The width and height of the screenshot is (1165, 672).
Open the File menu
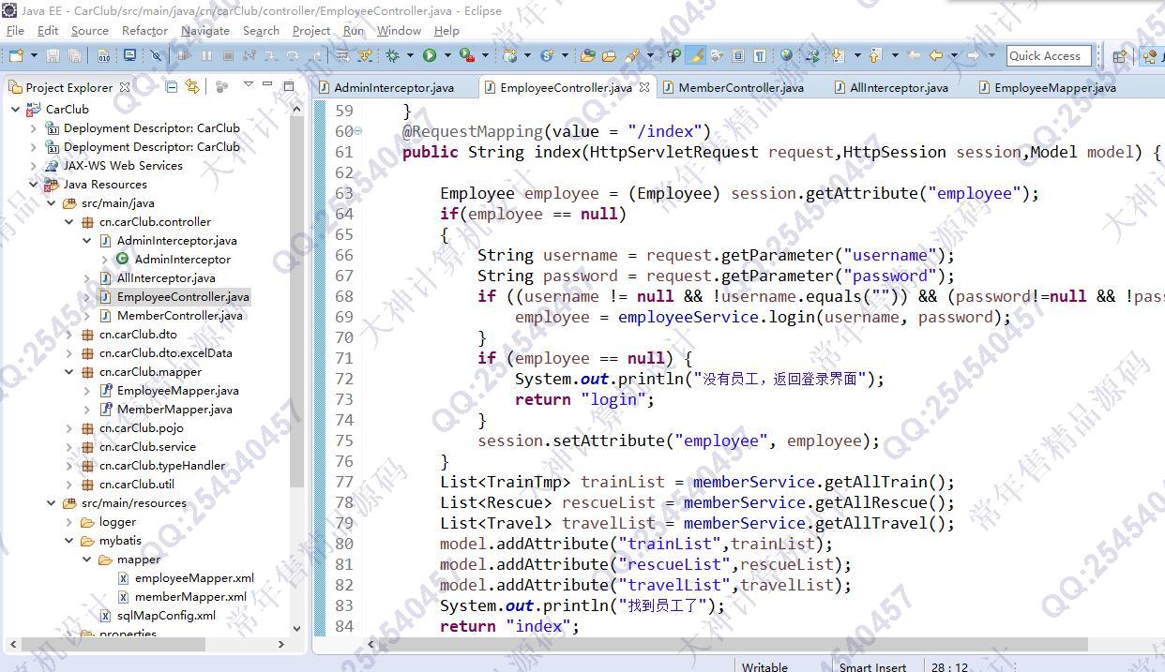click(x=15, y=30)
